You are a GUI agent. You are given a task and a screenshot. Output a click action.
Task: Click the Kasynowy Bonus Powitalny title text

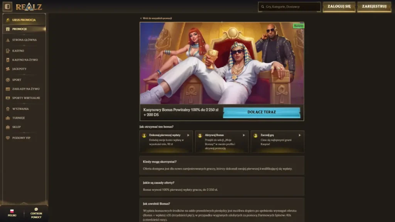point(181,112)
